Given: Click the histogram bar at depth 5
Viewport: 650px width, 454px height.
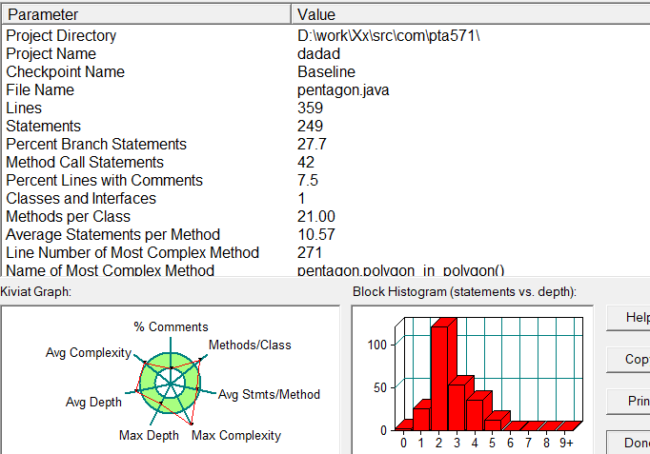Looking at the screenshot, I should coord(493,425).
